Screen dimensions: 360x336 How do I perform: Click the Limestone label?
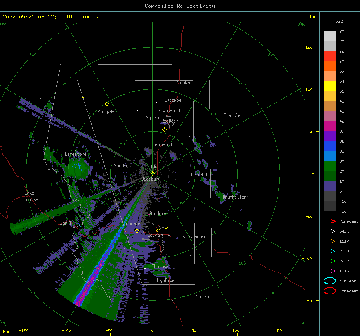(x=76, y=154)
